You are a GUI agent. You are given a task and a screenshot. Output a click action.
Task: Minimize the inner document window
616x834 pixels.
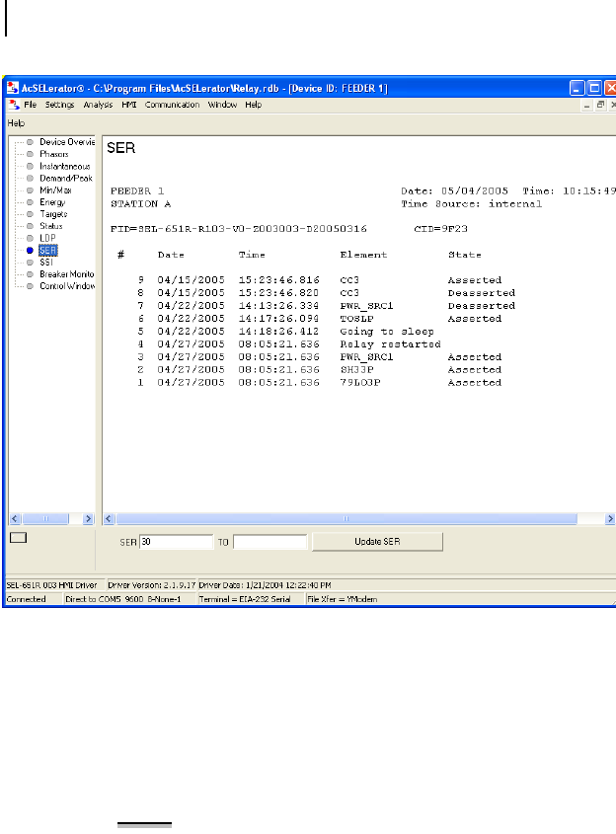tap(586, 106)
